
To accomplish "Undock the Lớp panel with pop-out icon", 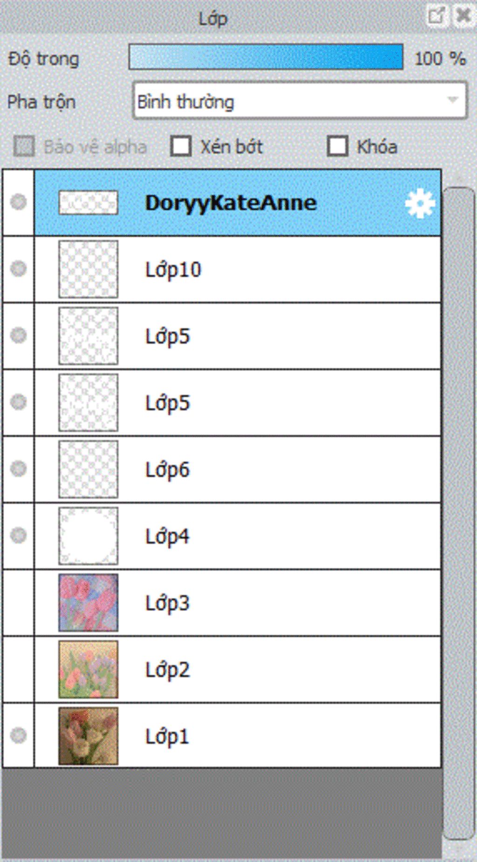I will point(436,16).
